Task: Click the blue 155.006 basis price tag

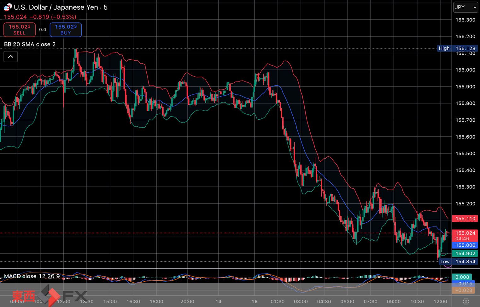Action: [x=465, y=245]
